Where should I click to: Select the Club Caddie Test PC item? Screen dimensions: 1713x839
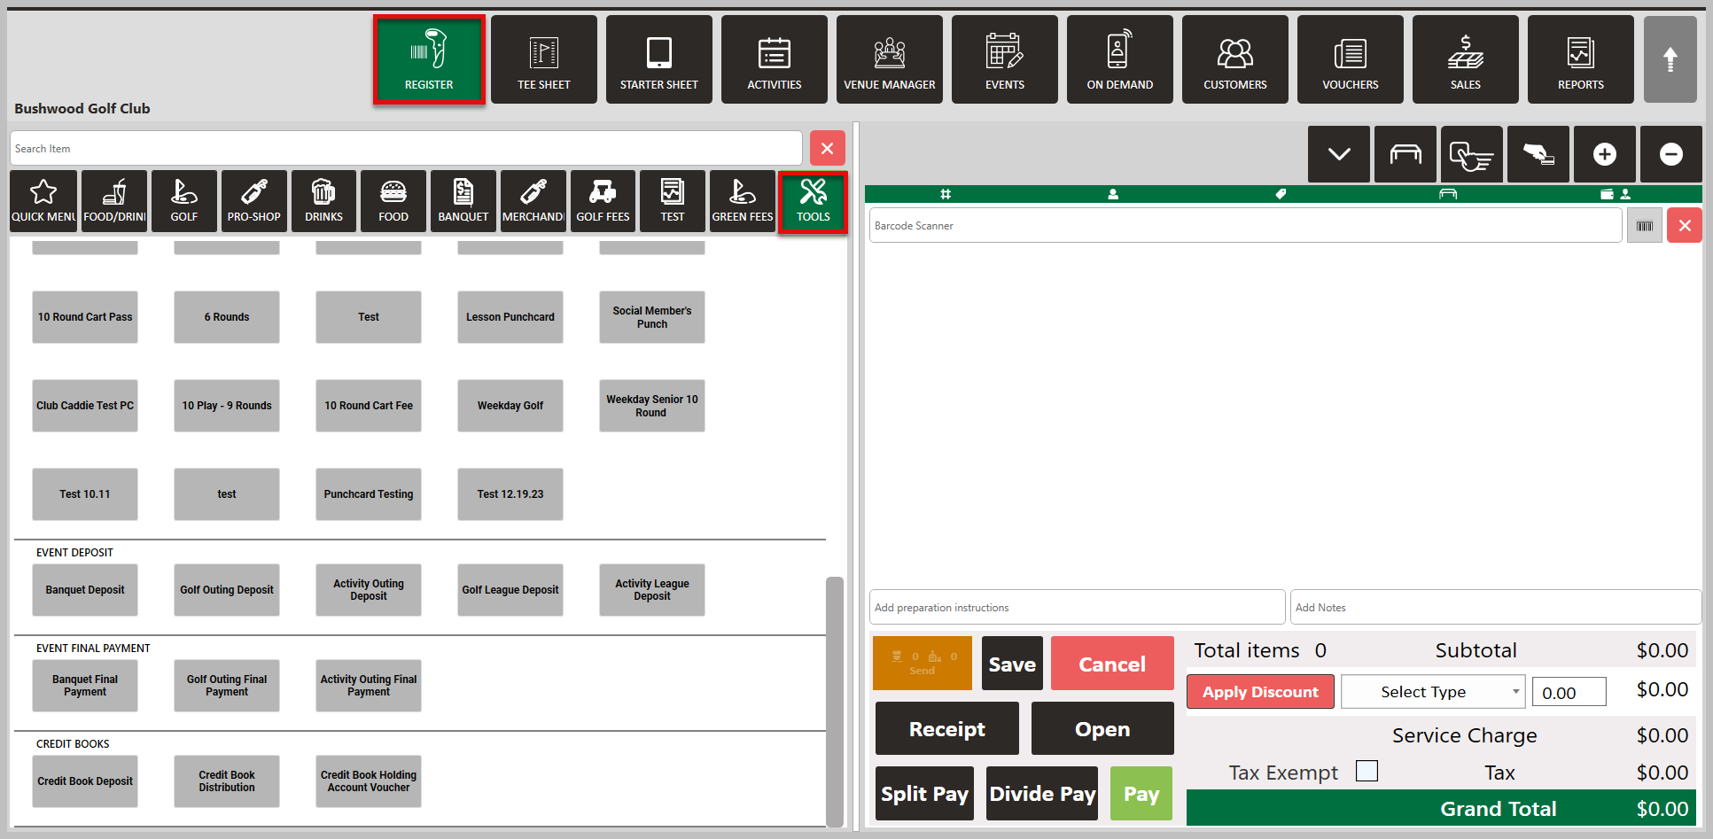85,406
